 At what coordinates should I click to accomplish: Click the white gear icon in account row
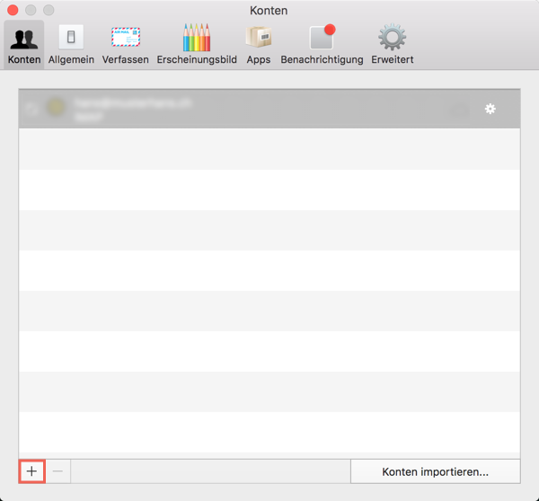[490, 109]
